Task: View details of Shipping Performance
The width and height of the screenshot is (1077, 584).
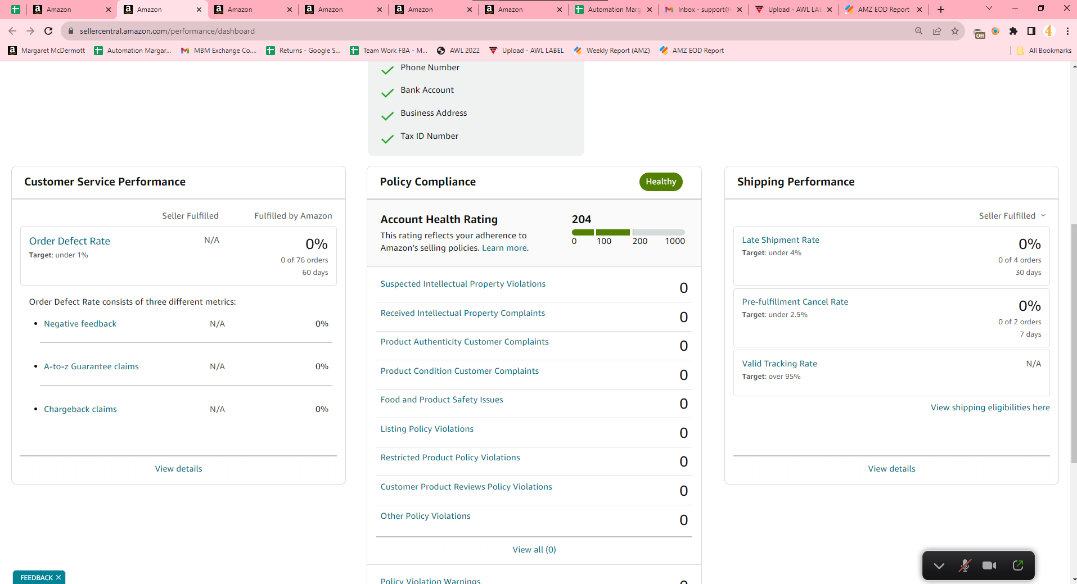Action: coord(891,469)
